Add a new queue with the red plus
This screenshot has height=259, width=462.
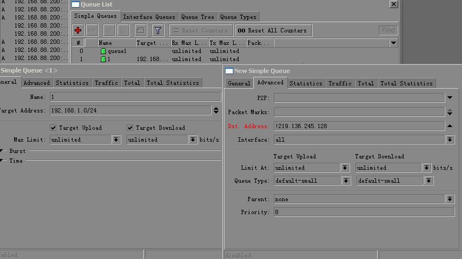tap(78, 30)
